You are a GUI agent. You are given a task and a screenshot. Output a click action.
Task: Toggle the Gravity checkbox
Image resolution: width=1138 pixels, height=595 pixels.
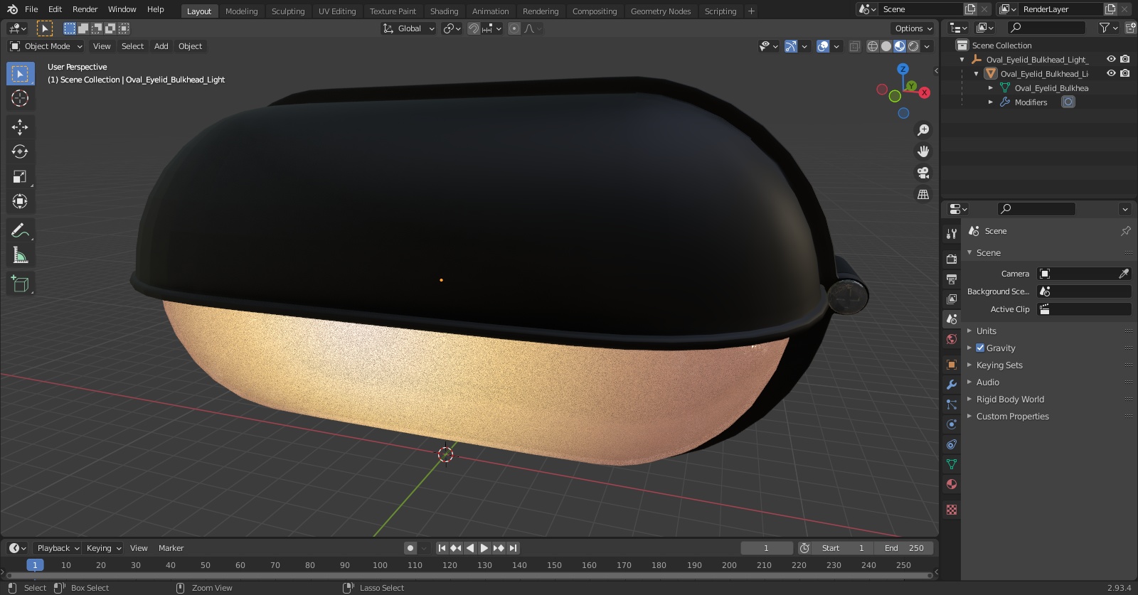[980, 348]
